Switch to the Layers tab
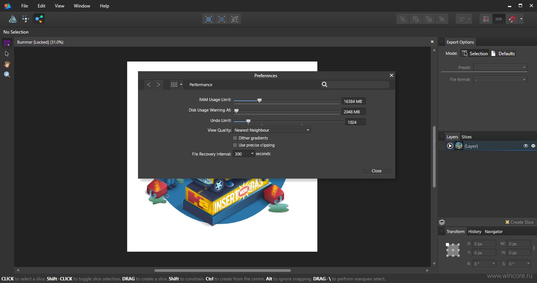 [x=452, y=137]
